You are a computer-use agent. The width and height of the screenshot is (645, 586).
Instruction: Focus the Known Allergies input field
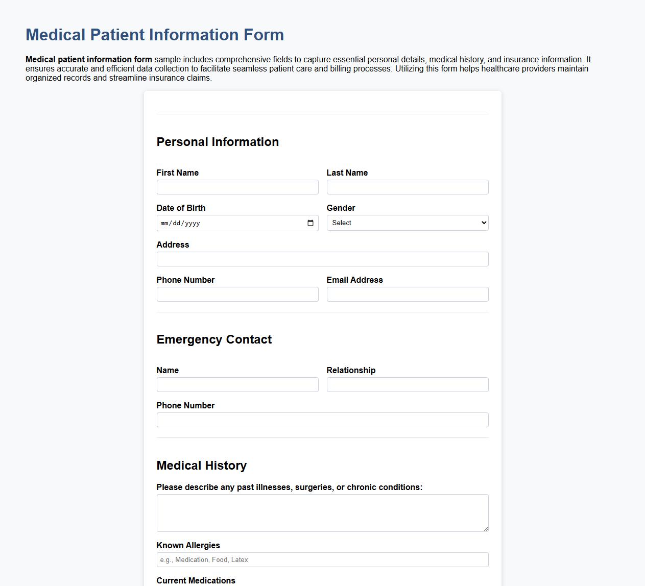[322, 559]
